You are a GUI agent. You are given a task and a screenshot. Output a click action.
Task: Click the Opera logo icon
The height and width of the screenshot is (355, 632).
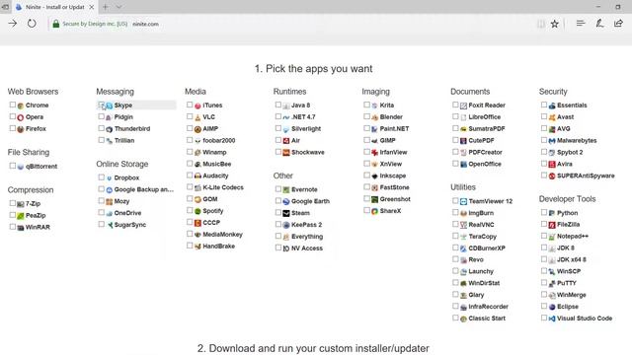[x=21, y=117]
